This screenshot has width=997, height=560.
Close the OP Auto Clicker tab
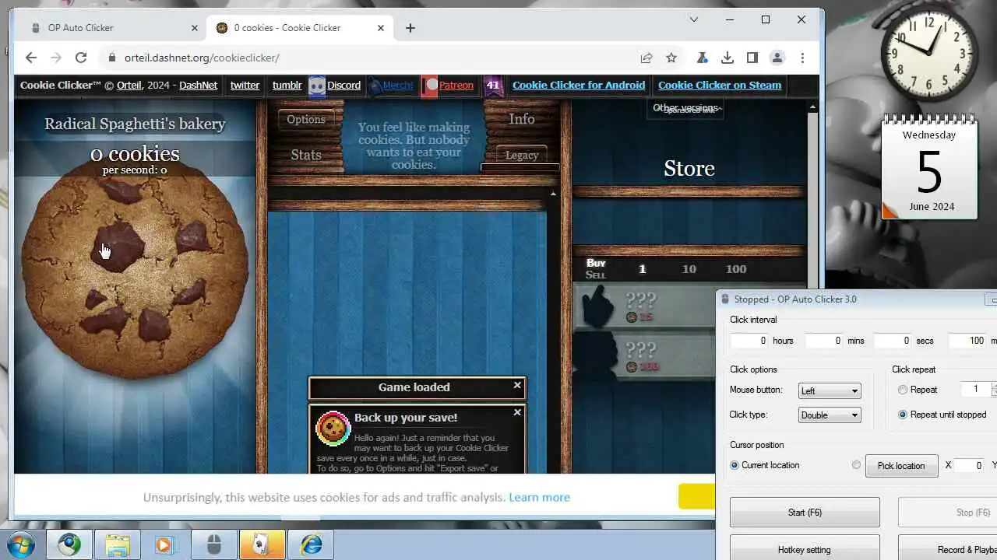[195, 28]
